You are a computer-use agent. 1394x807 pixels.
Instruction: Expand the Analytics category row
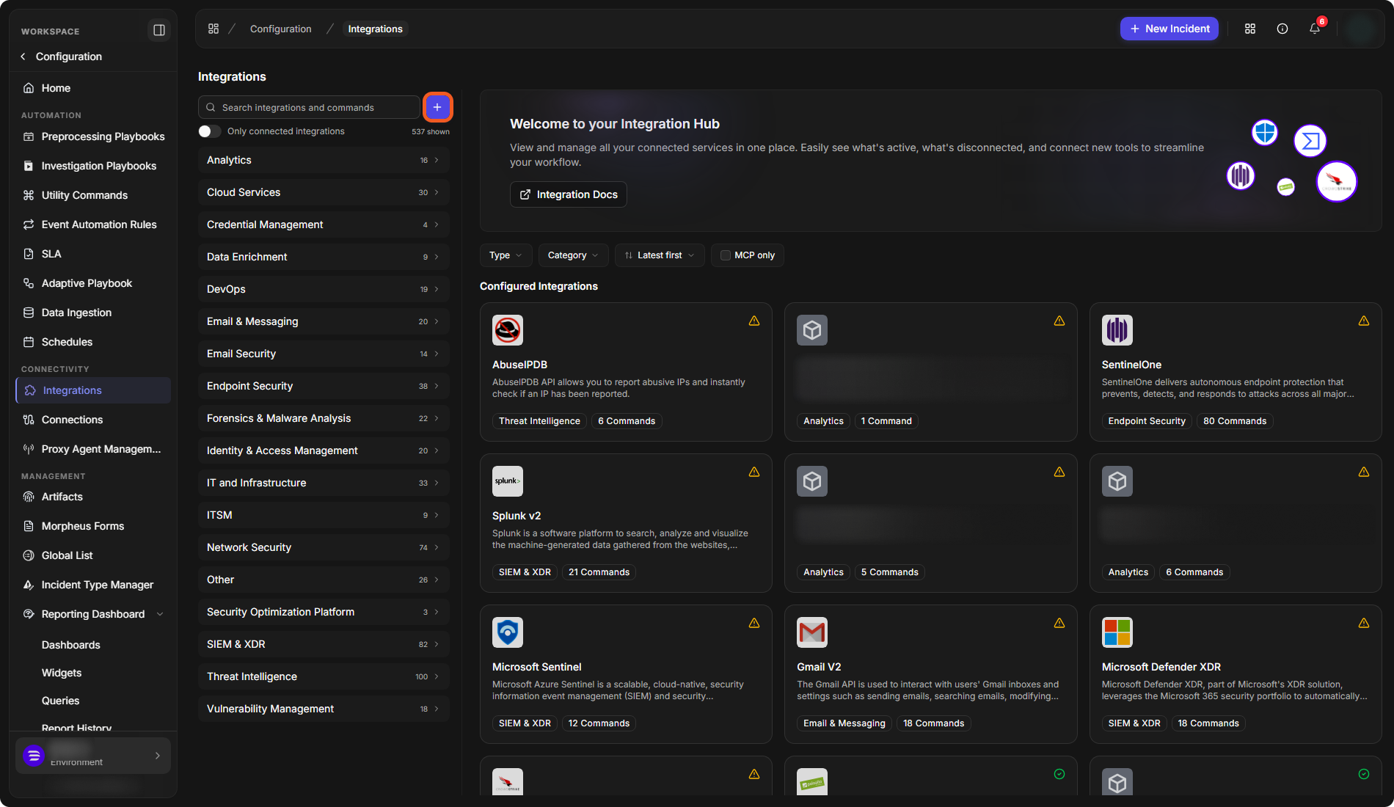tap(324, 160)
